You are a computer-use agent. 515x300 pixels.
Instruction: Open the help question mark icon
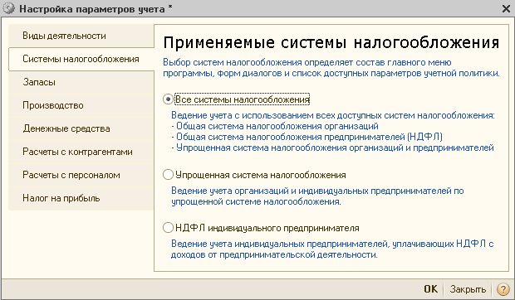(503, 289)
